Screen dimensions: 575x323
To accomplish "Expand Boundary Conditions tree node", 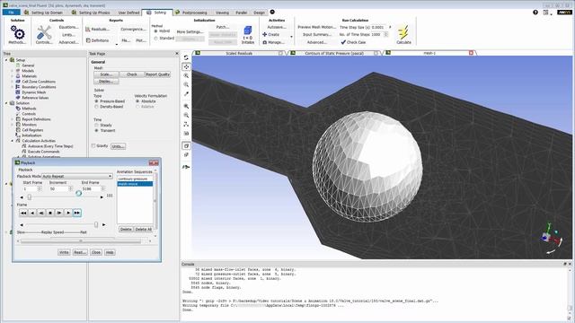I will click(12, 87).
